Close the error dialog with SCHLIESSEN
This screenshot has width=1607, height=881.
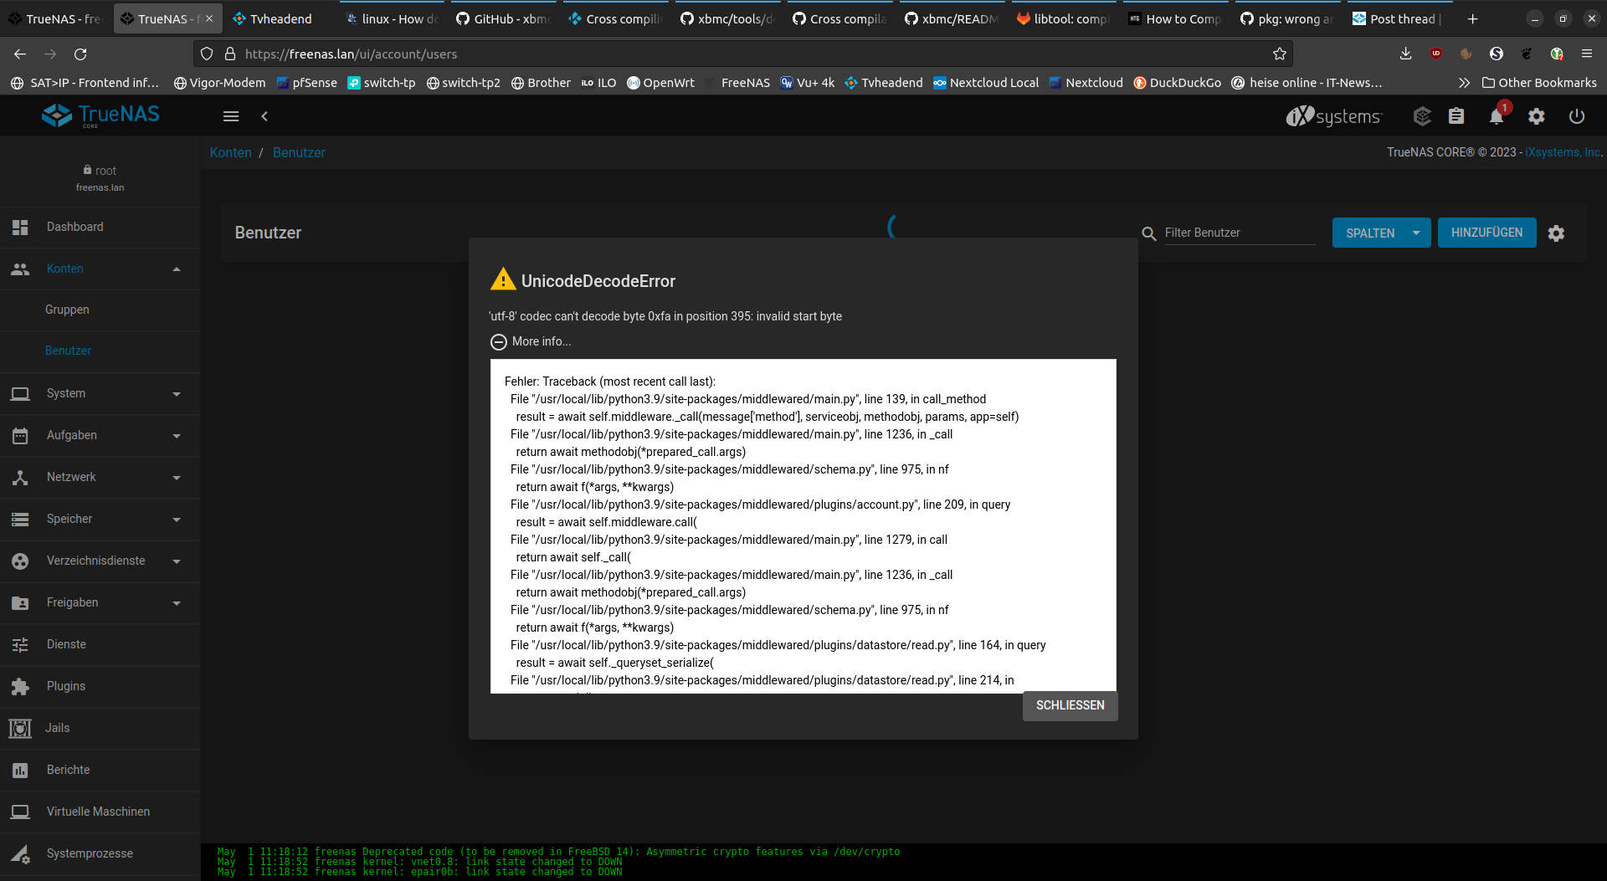coord(1070,705)
